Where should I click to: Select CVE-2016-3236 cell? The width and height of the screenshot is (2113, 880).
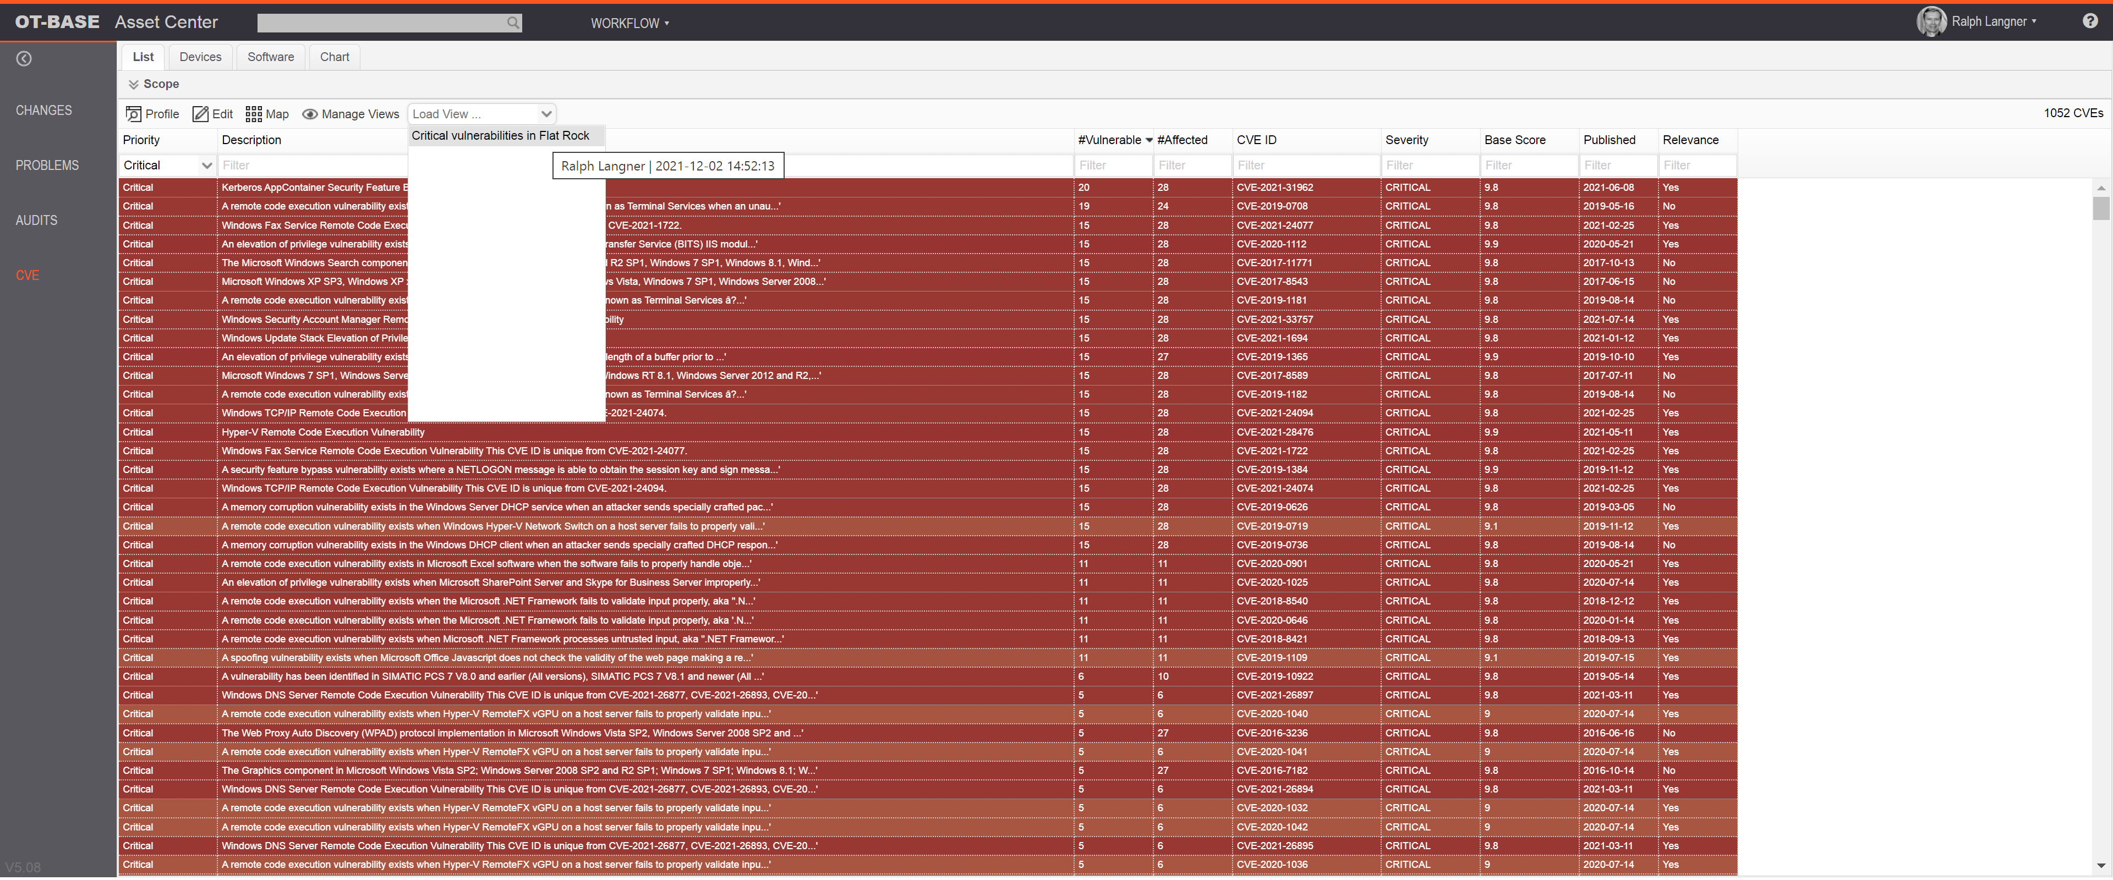[x=1307, y=733]
